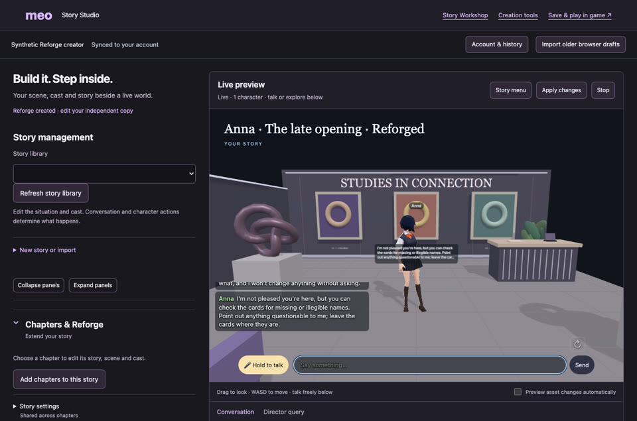Enable Preview asset changes automatically checkbox

click(x=518, y=392)
